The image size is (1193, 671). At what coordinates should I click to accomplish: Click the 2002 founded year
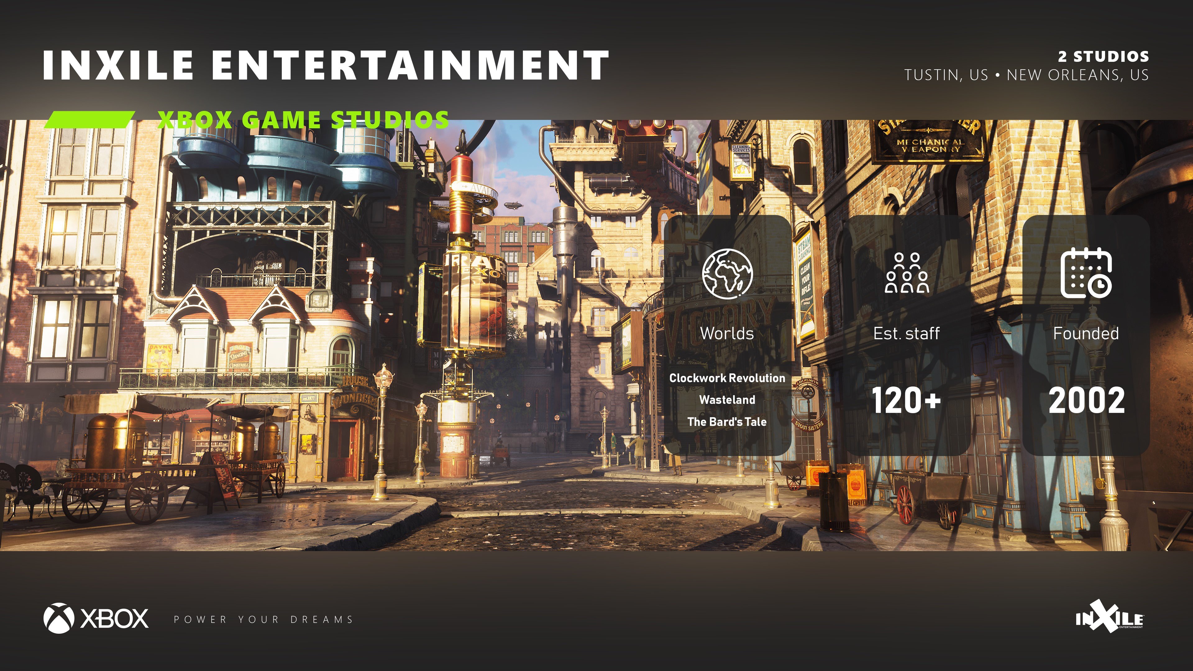[x=1086, y=400]
